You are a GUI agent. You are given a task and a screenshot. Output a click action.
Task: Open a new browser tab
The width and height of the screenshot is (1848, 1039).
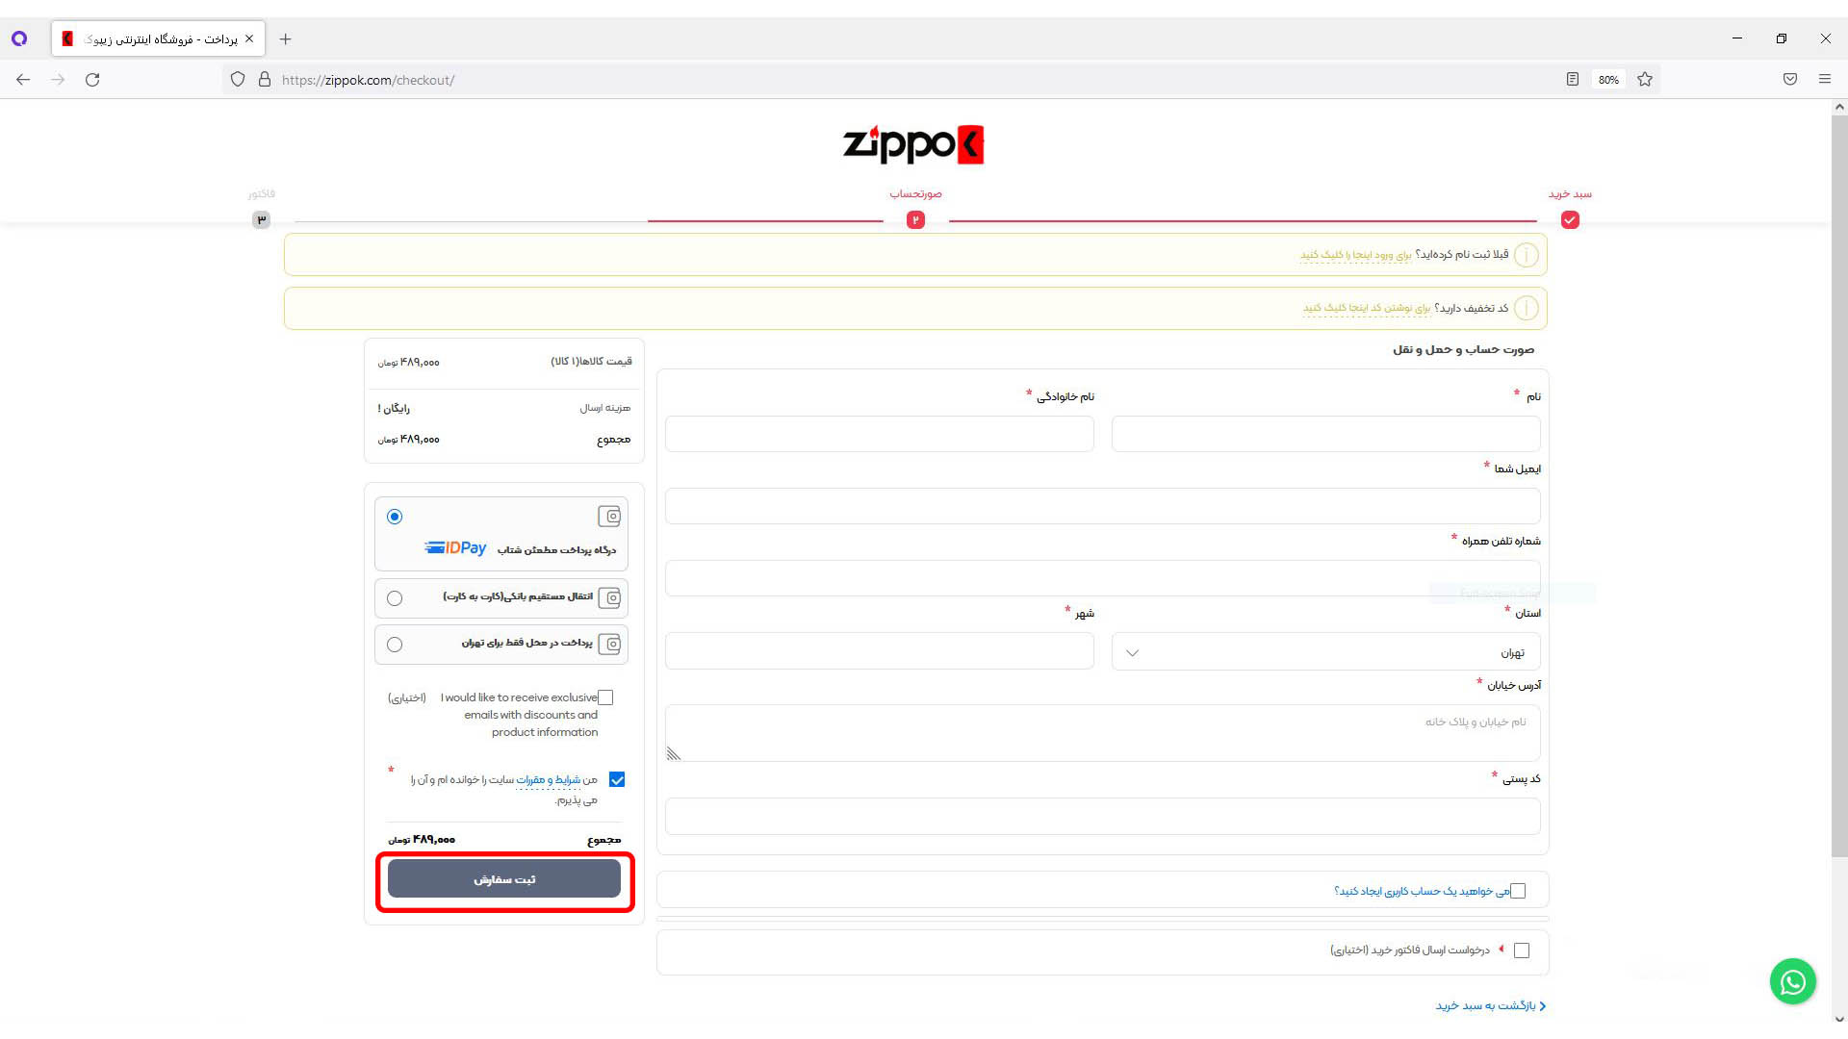tap(285, 39)
